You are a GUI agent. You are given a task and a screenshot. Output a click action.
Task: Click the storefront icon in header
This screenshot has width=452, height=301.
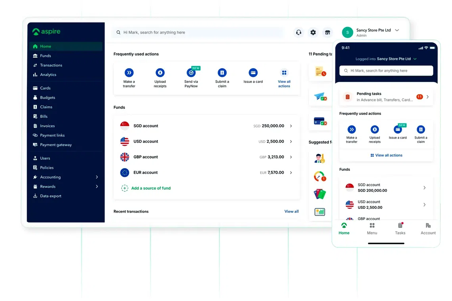click(x=328, y=32)
